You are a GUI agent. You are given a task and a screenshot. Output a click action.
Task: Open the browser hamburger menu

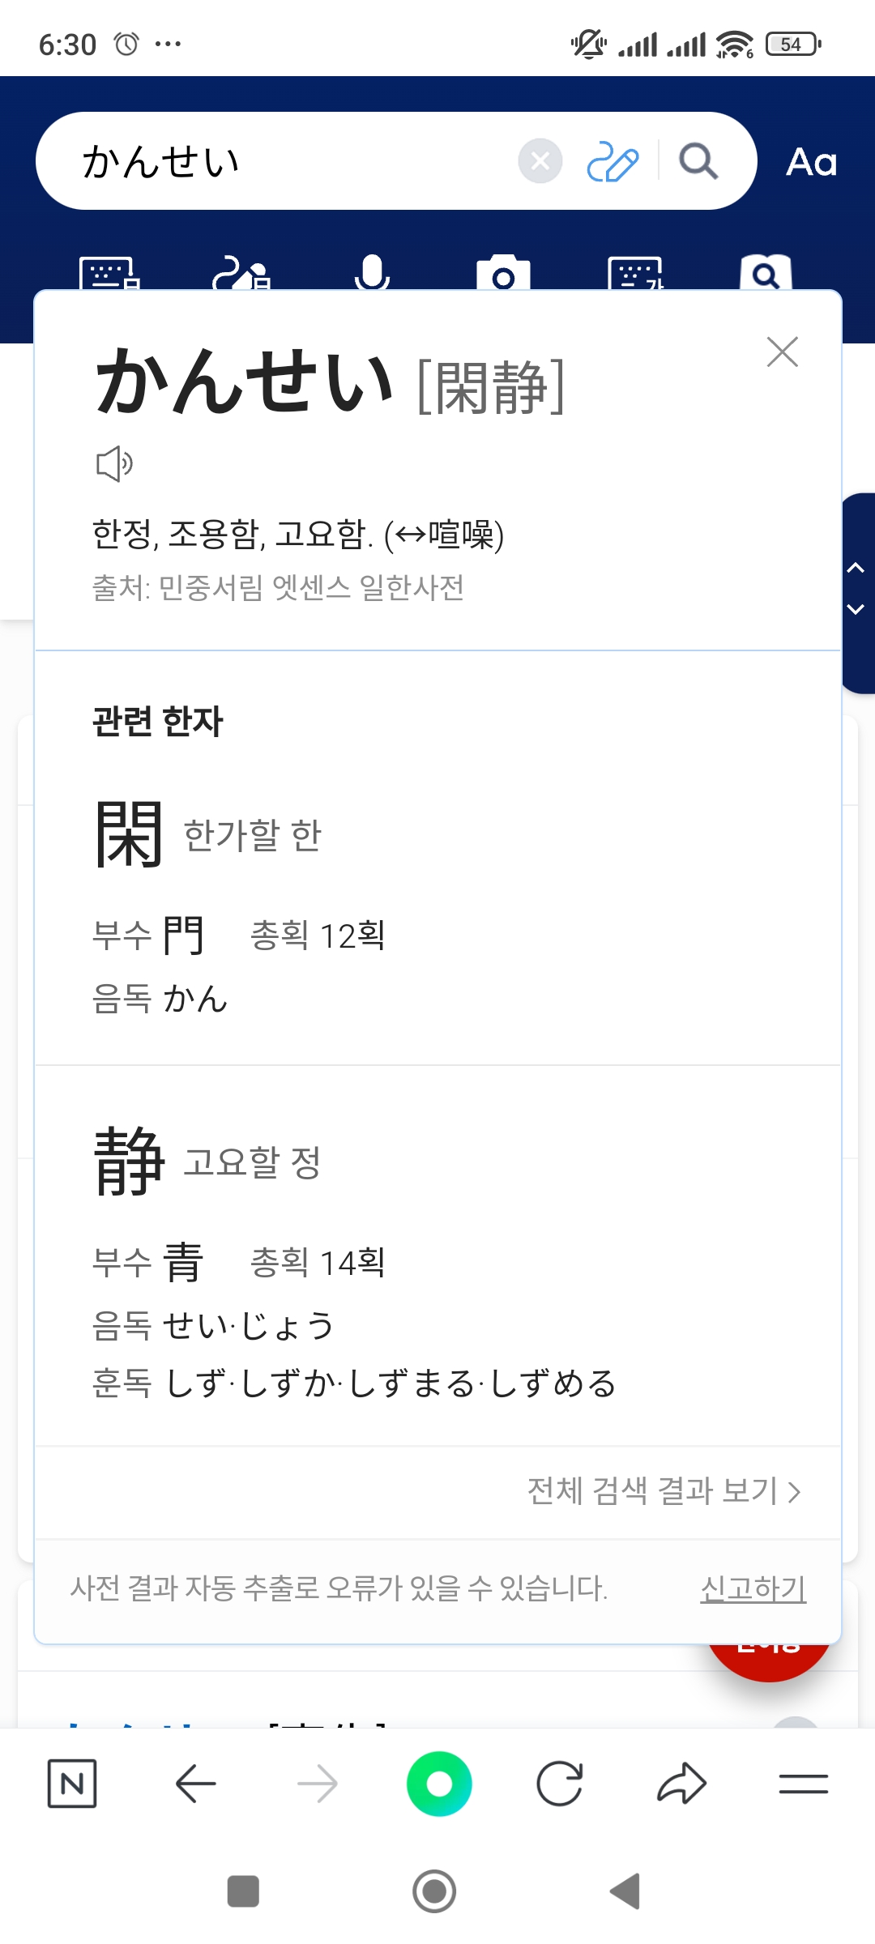803,1783
